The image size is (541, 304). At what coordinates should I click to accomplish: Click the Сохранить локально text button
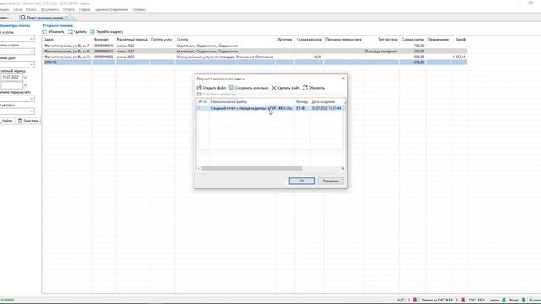coord(252,88)
